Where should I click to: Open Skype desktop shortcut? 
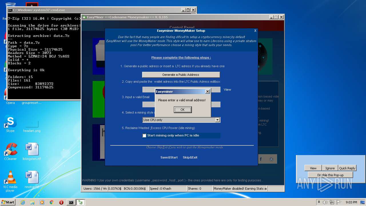click(x=10, y=124)
